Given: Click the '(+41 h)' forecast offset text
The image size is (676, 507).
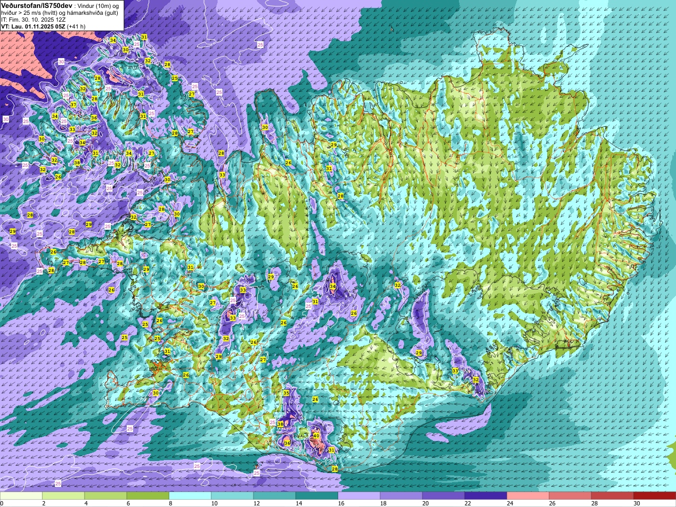Looking at the screenshot, I should pos(76,26).
